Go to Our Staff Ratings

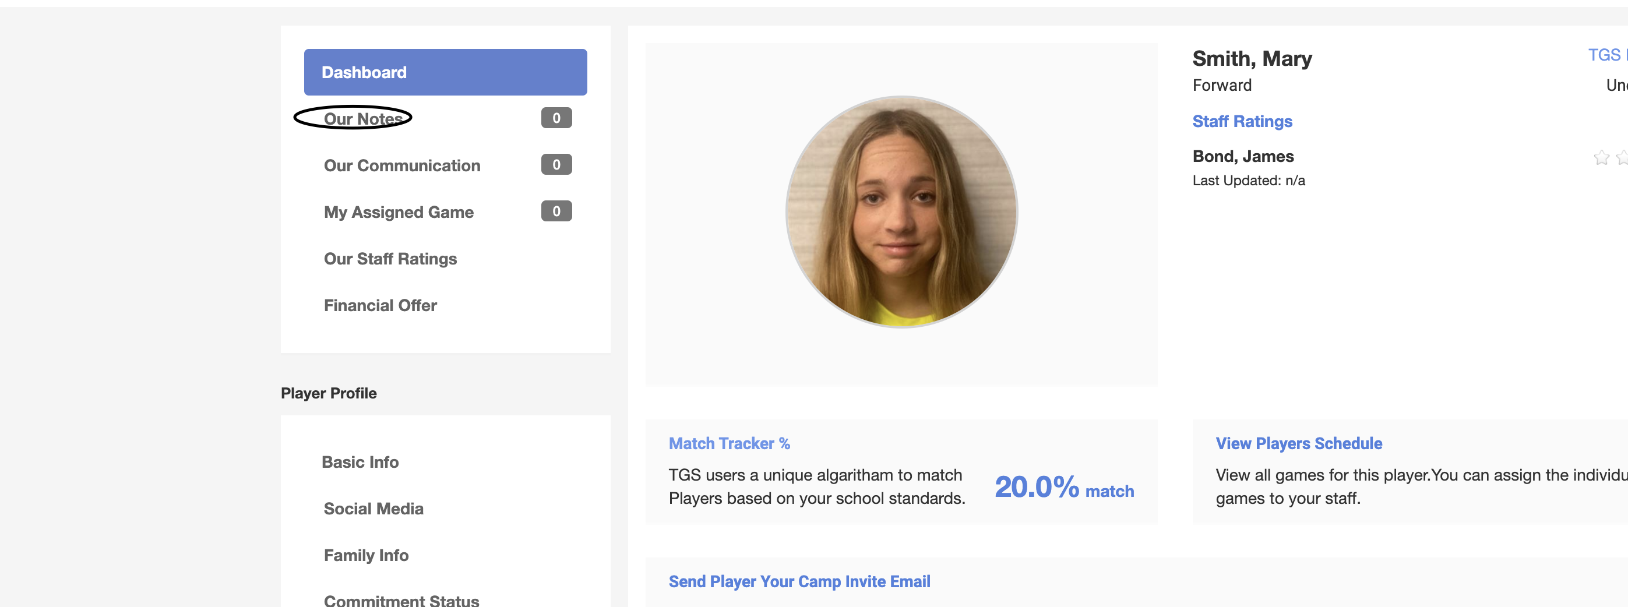coord(390,259)
